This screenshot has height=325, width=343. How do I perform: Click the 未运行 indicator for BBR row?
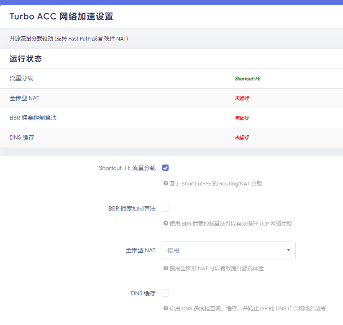coord(242,118)
